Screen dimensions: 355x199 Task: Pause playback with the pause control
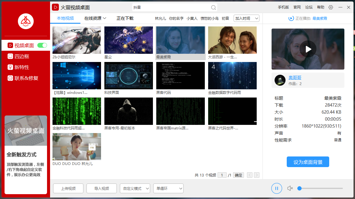(276, 188)
